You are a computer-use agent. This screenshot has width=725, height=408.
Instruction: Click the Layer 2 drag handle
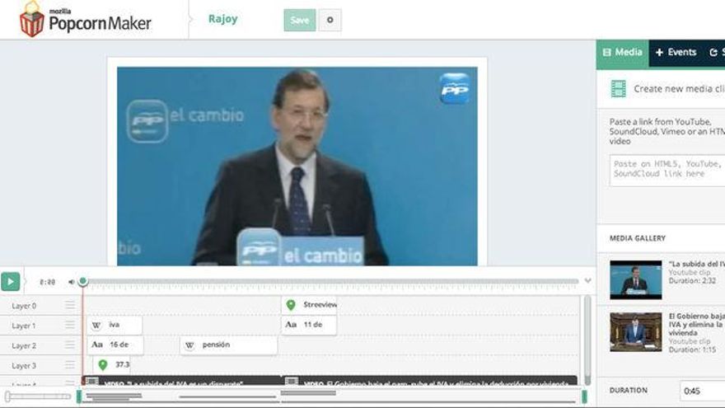click(70, 345)
